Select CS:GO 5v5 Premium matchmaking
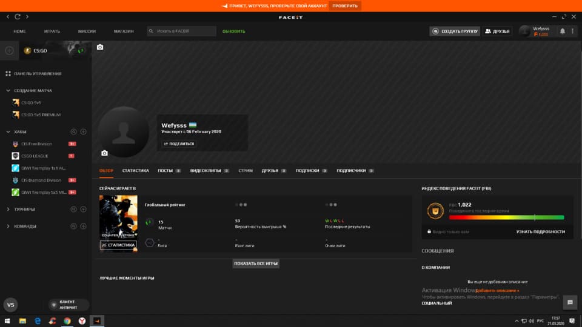Viewport: 582px width, 327px height. pyautogui.click(x=36, y=115)
